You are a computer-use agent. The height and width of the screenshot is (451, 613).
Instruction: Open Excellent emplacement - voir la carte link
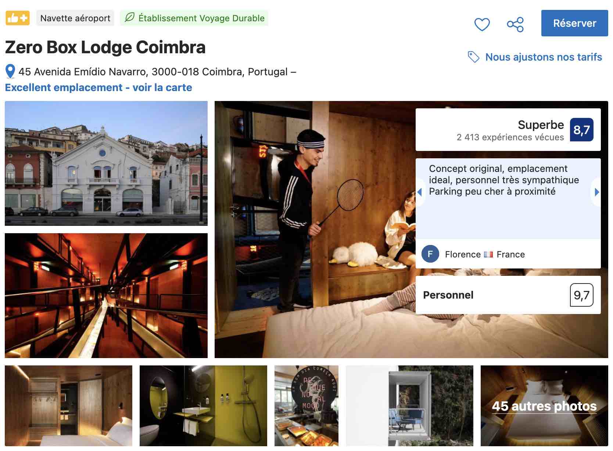98,87
